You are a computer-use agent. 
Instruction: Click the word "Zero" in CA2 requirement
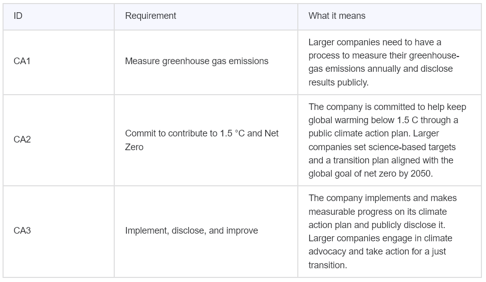(134, 147)
